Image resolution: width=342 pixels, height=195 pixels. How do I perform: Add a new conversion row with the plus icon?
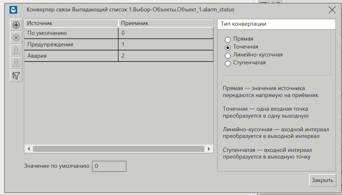[16, 25]
